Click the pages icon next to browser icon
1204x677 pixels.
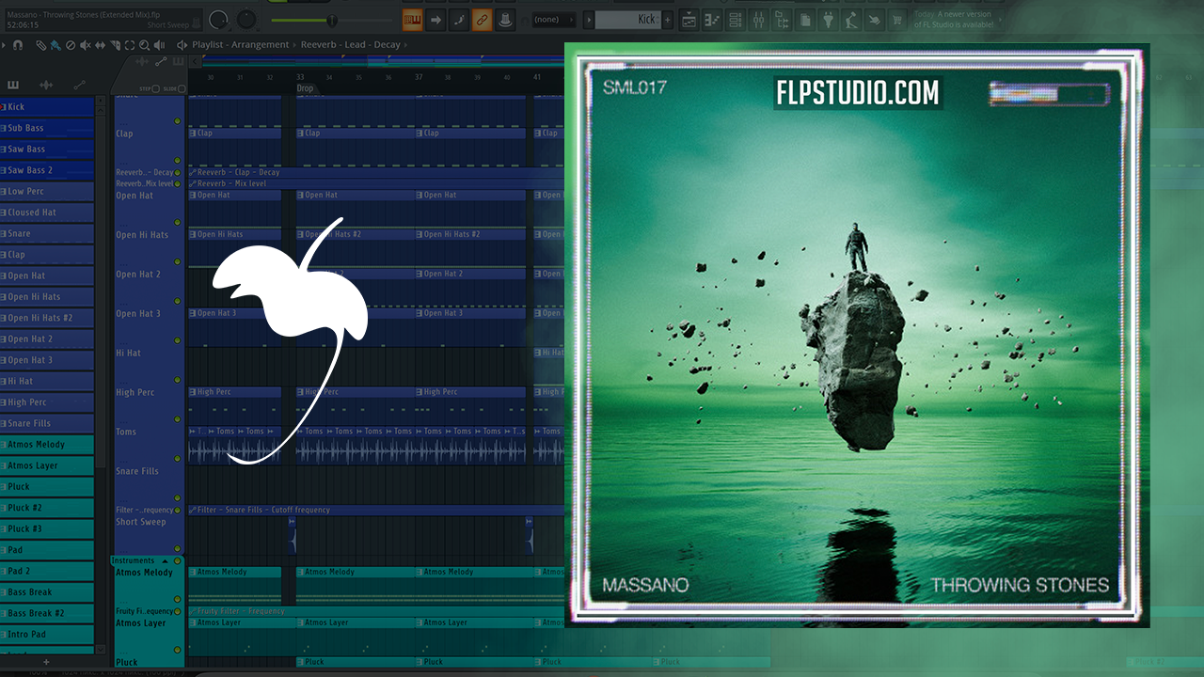[805, 19]
